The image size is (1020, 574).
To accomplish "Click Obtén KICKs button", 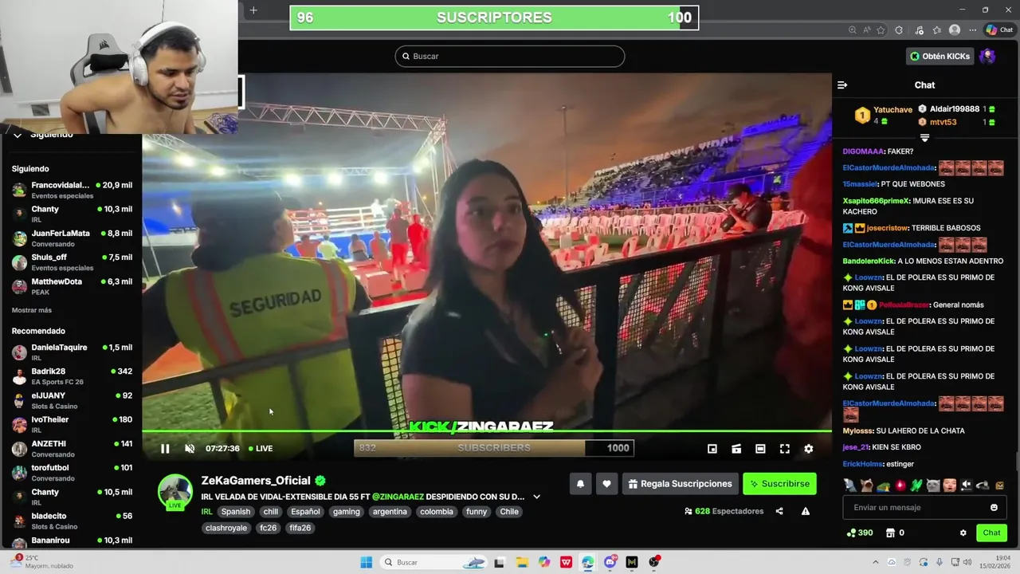I will tap(940, 57).
